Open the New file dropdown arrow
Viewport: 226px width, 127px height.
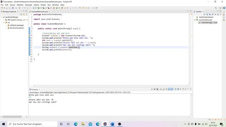tap(4, 8)
